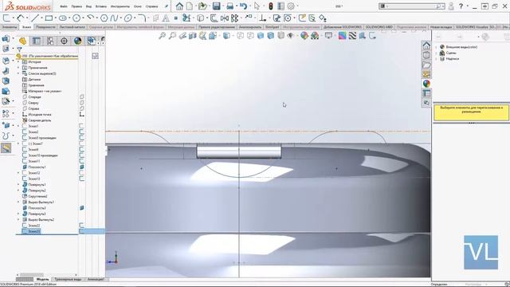
Task: Toggle visibility box for Плоскость1 row
Action: pos(81,167)
